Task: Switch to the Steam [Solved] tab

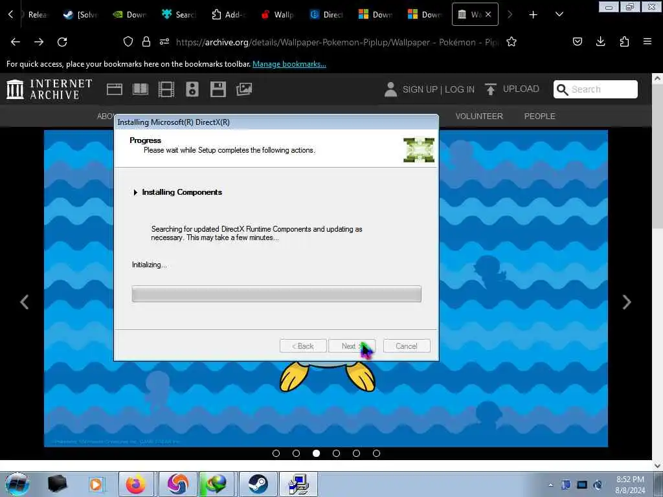Action: (x=80, y=14)
